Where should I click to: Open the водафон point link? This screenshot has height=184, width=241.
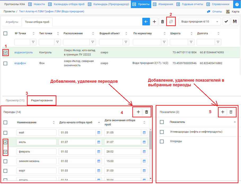[x=20, y=63]
